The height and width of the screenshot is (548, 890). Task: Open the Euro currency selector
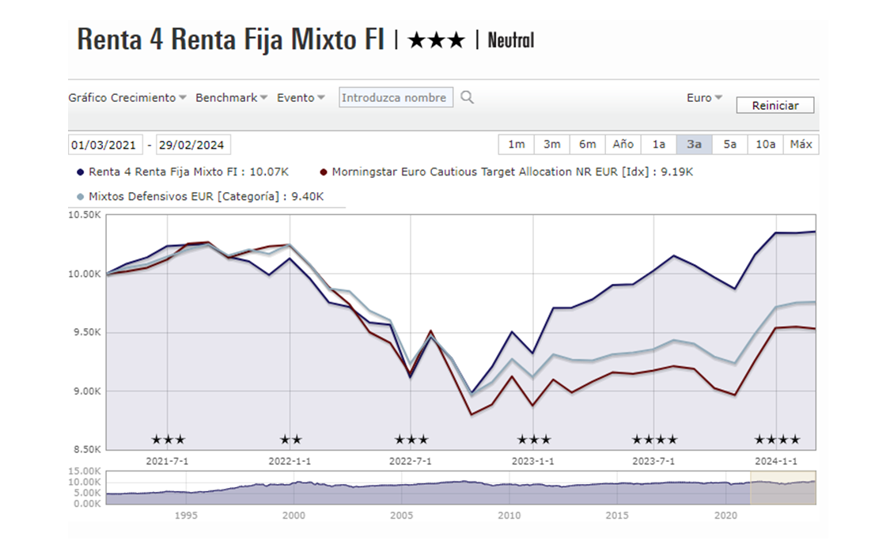click(704, 98)
